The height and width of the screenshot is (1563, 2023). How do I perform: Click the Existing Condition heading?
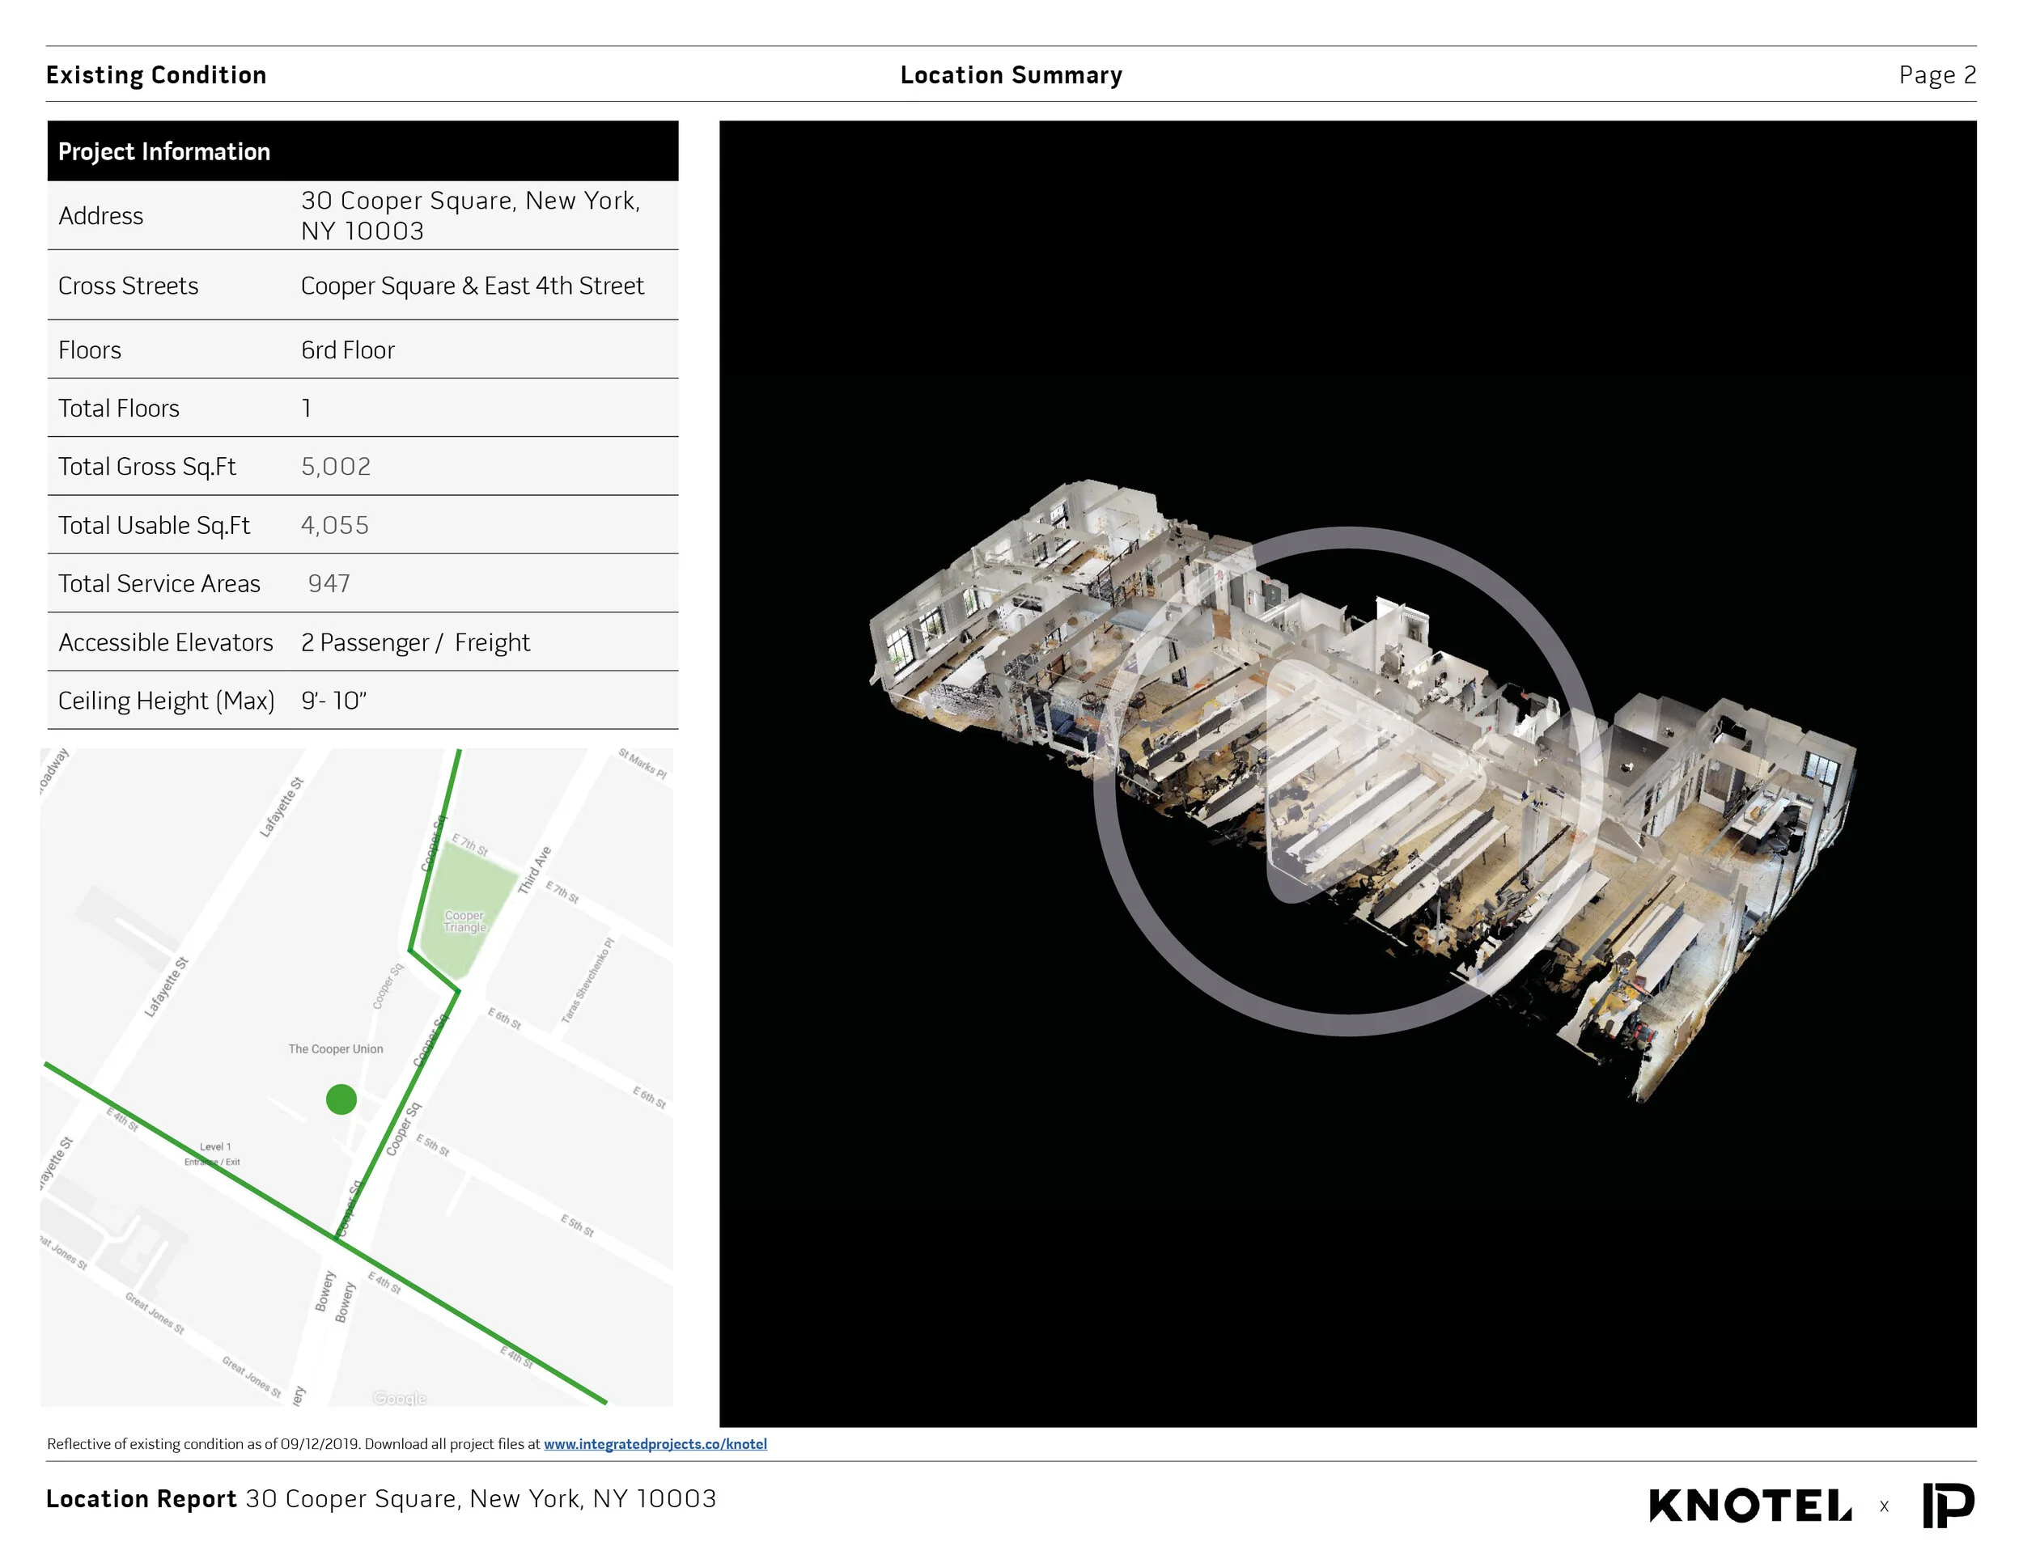click(155, 75)
